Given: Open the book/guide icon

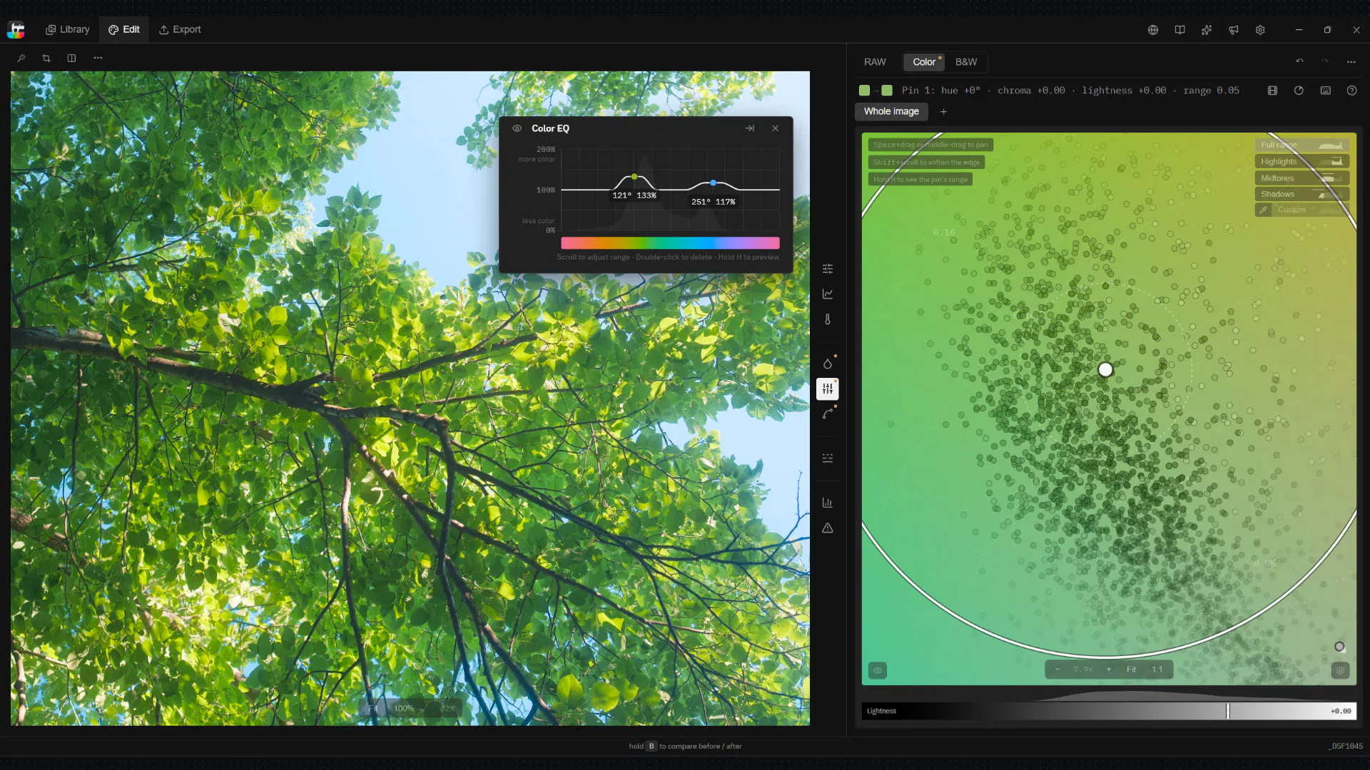Looking at the screenshot, I should click(x=1180, y=30).
